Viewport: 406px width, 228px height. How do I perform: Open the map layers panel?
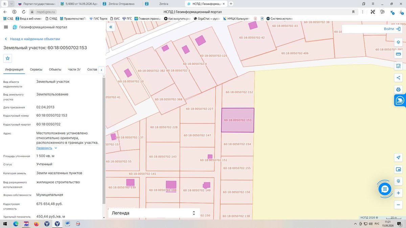[398, 42]
